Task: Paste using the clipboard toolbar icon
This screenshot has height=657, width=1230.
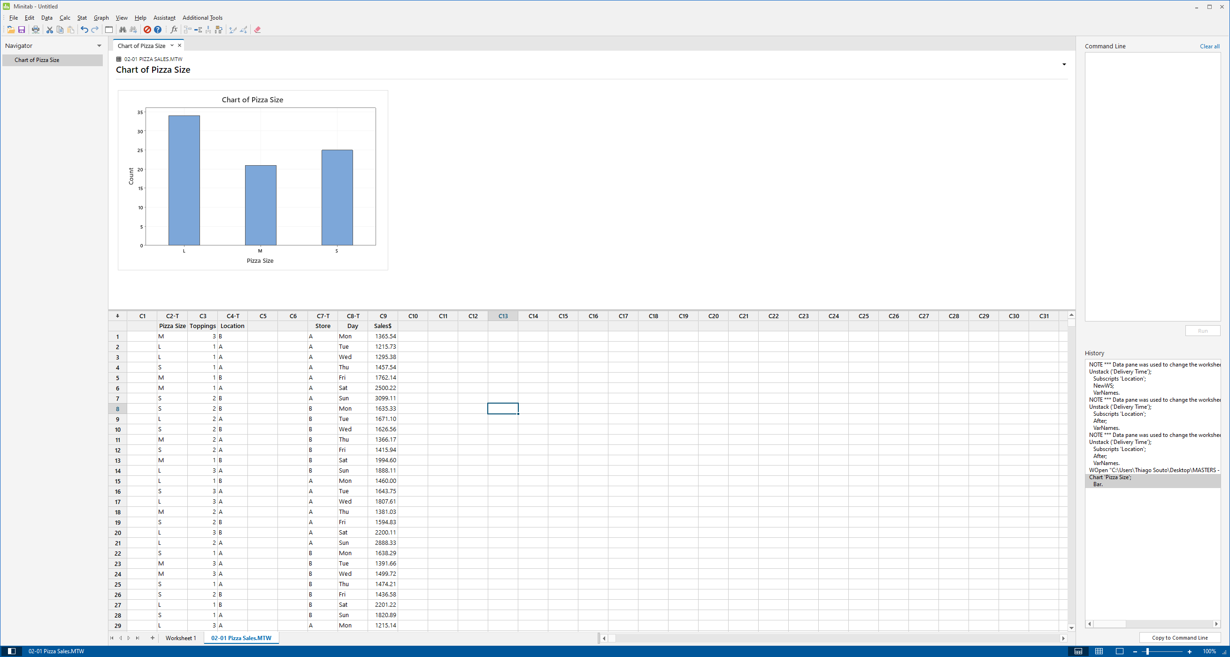Action: coord(71,30)
